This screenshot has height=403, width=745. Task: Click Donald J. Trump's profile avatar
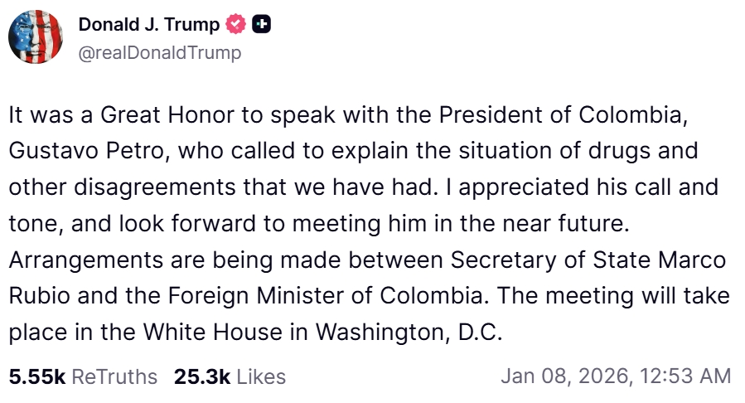[36, 39]
